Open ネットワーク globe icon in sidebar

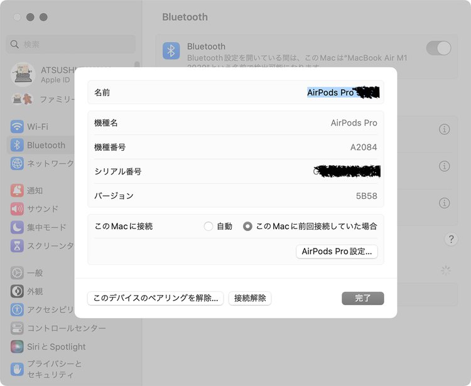pos(17,163)
